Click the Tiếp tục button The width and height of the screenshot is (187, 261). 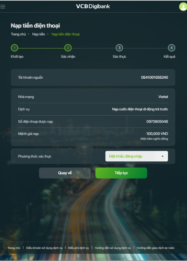pos(121,173)
